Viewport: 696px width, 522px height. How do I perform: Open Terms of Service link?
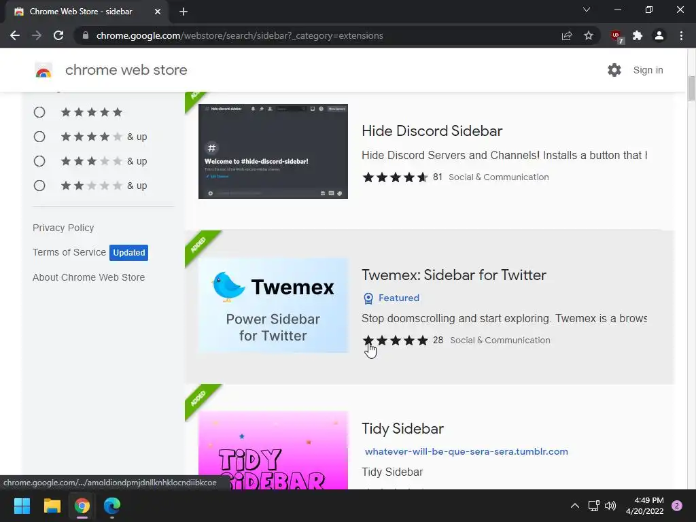click(x=69, y=252)
